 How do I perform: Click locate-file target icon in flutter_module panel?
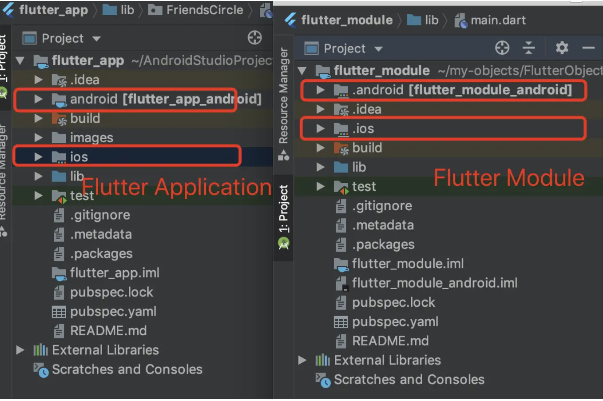502,48
